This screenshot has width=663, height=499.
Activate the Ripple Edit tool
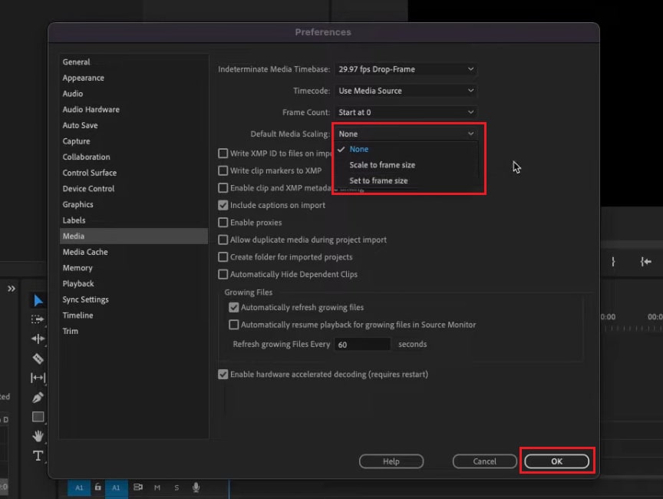click(38, 338)
